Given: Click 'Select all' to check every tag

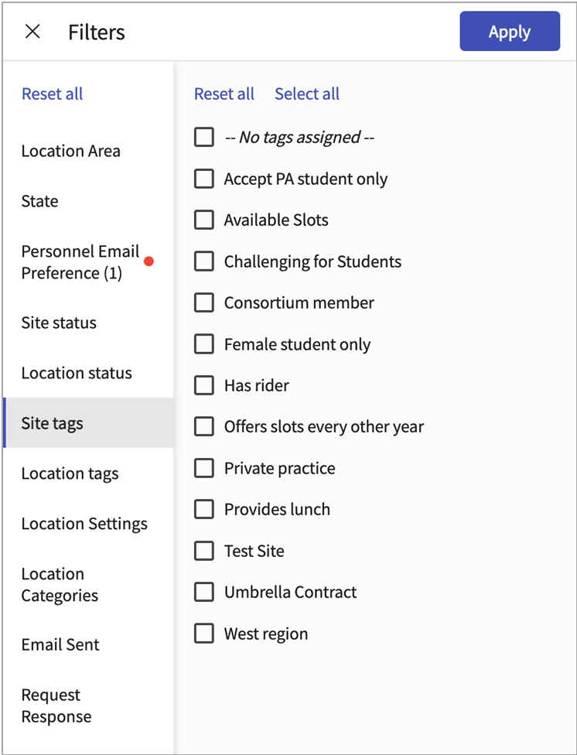Looking at the screenshot, I should (306, 94).
